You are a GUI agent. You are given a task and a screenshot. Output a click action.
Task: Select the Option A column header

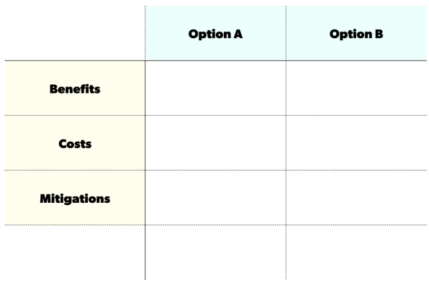pyautogui.click(x=216, y=33)
